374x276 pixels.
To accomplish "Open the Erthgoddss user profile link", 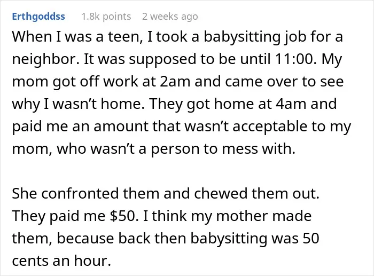I will [x=38, y=17].
